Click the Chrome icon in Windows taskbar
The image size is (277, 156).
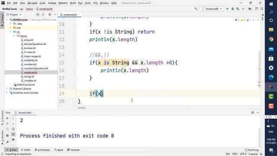coord(271,39)
